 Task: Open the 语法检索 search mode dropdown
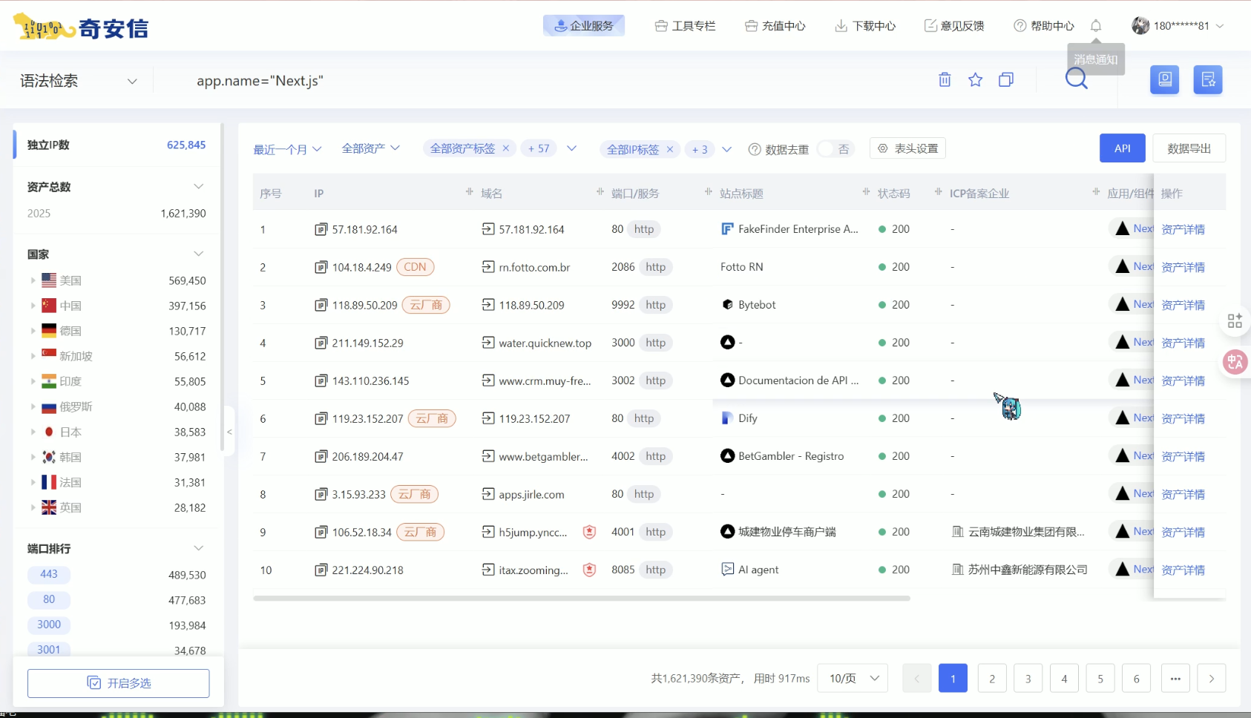click(79, 81)
